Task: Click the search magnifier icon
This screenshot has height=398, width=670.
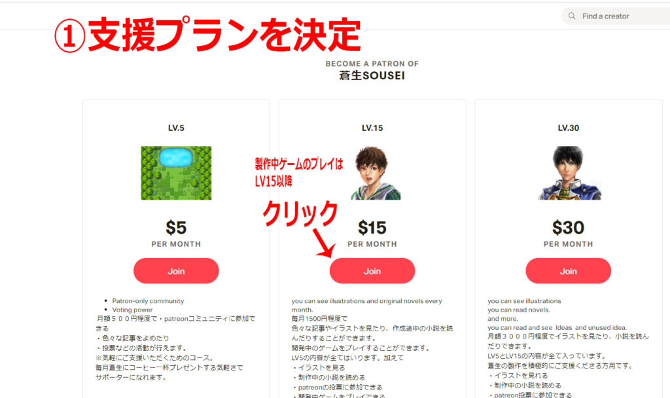Action: coord(572,16)
